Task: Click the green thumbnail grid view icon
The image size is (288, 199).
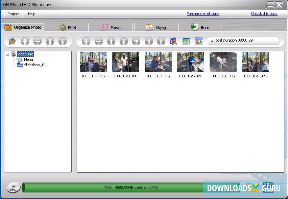Action: (186, 41)
